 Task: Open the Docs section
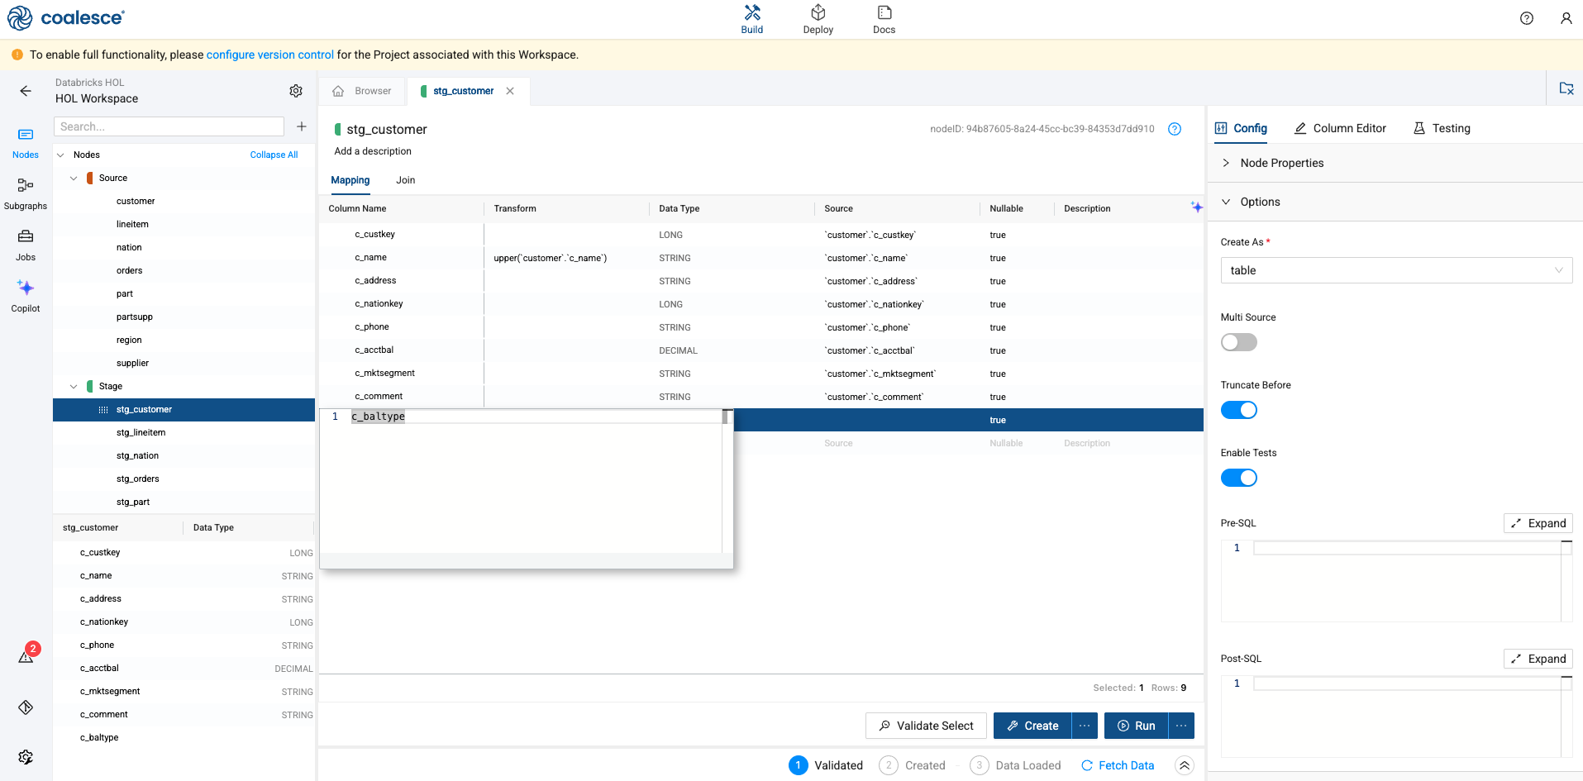[884, 20]
